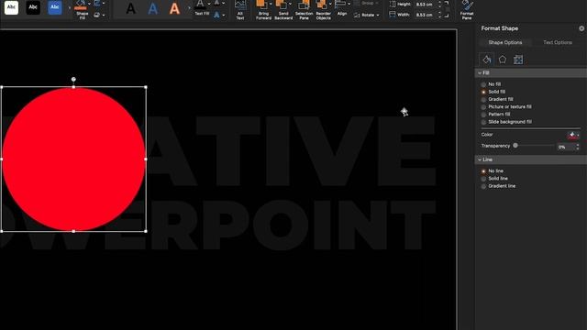Select the Size & Properties icon

[518, 60]
